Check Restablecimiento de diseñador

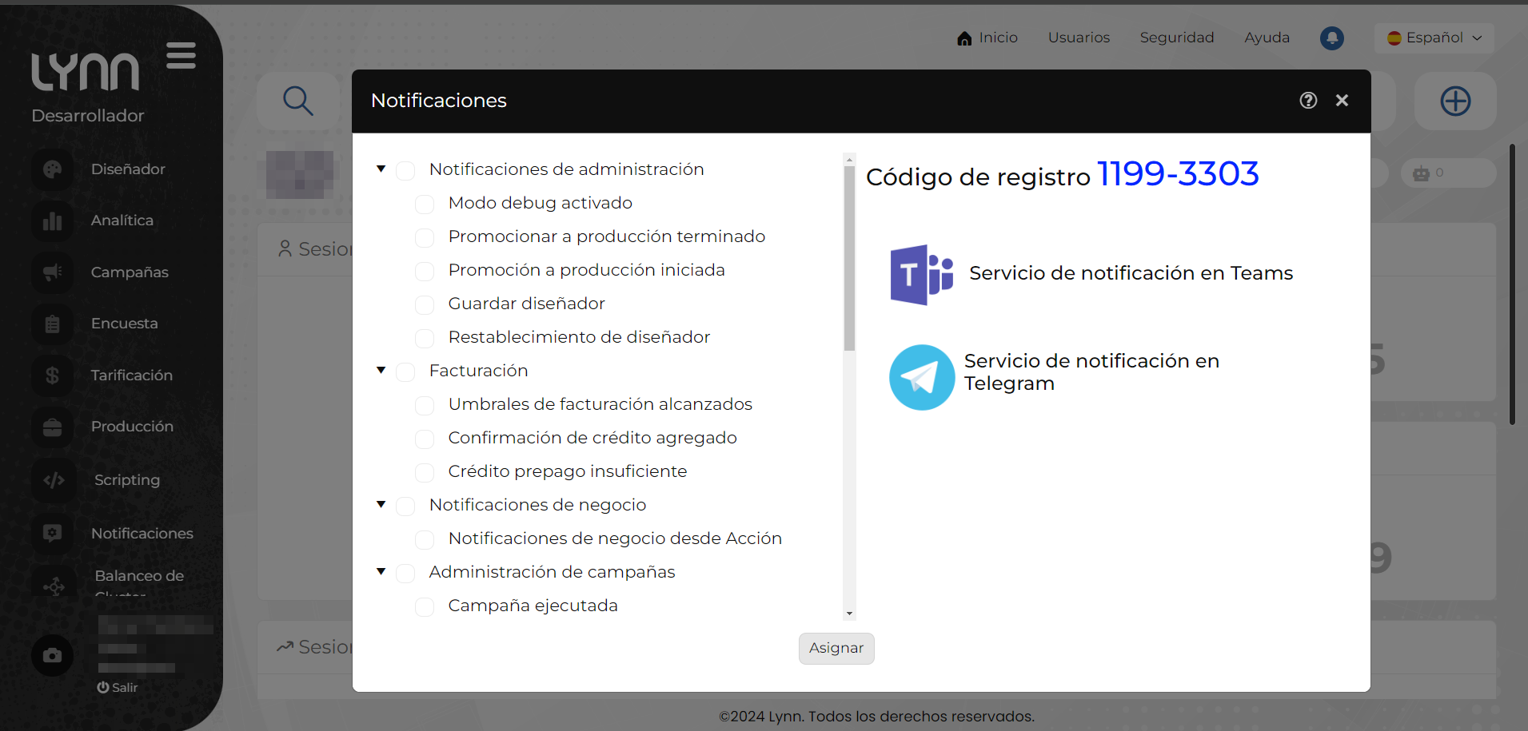[425, 338]
